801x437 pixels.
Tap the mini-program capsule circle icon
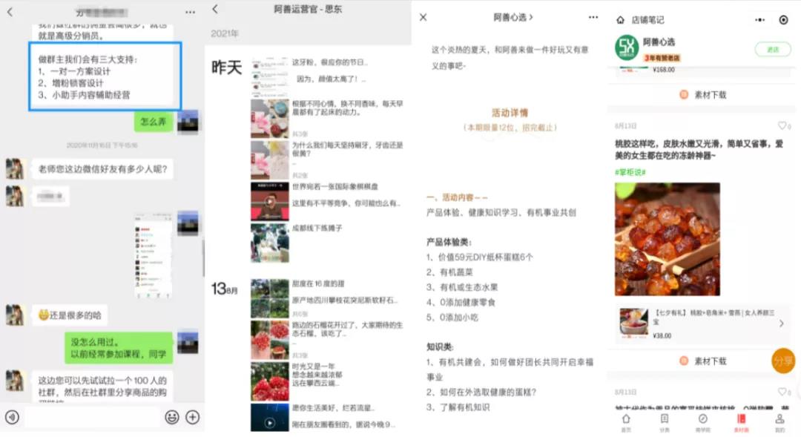pyautogui.click(x=783, y=19)
